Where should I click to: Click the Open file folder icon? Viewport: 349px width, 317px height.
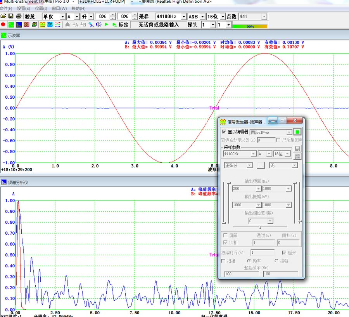pos(3,16)
